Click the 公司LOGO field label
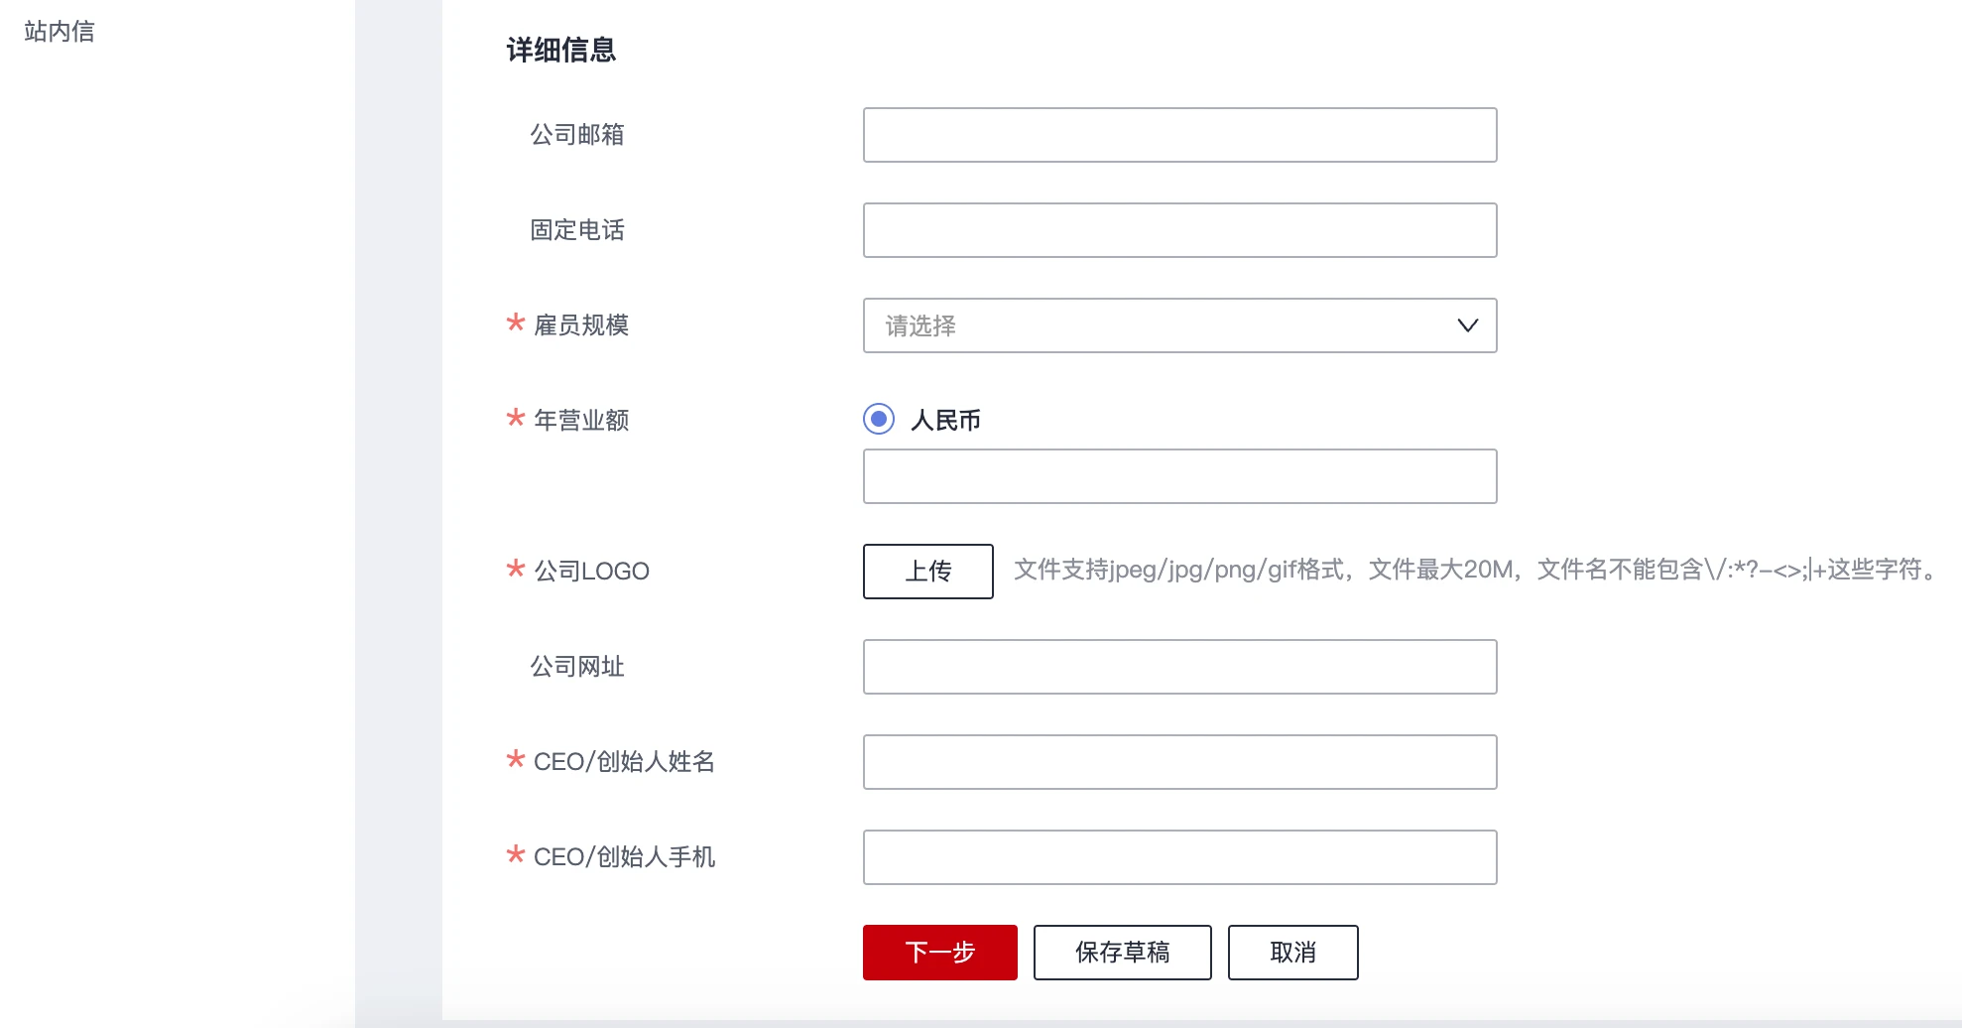This screenshot has width=1962, height=1028. [x=591, y=572]
